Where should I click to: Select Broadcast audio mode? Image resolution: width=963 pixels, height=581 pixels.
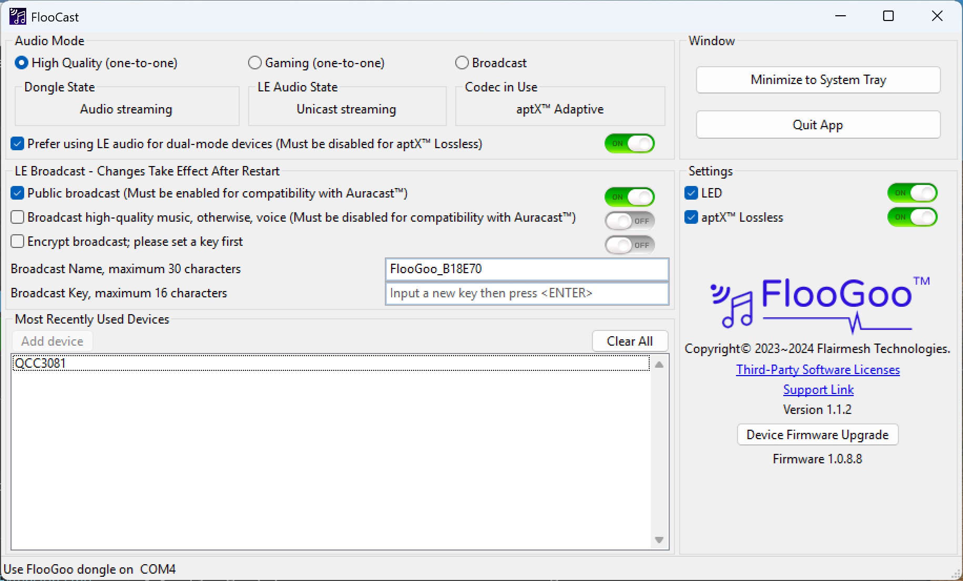[462, 63]
